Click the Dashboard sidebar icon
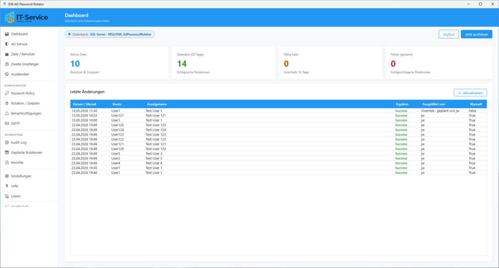This screenshot has height=268, width=499. click(x=7, y=34)
